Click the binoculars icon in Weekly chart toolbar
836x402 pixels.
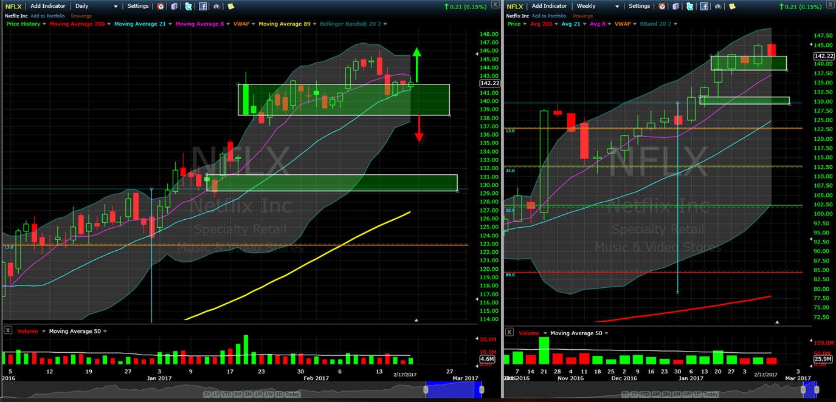point(717,6)
